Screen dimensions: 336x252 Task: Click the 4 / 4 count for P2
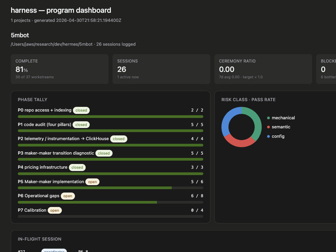pos(197,139)
